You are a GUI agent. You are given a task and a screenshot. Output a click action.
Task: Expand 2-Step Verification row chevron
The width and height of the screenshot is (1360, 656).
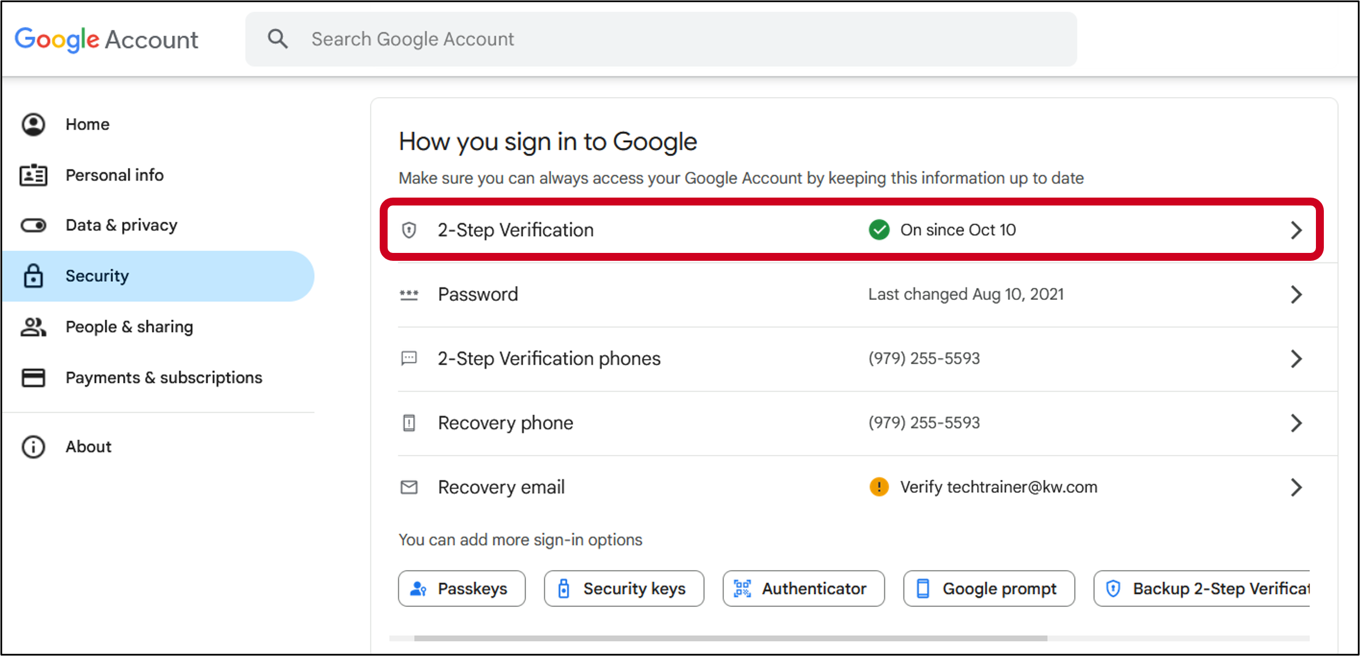point(1297,230)
